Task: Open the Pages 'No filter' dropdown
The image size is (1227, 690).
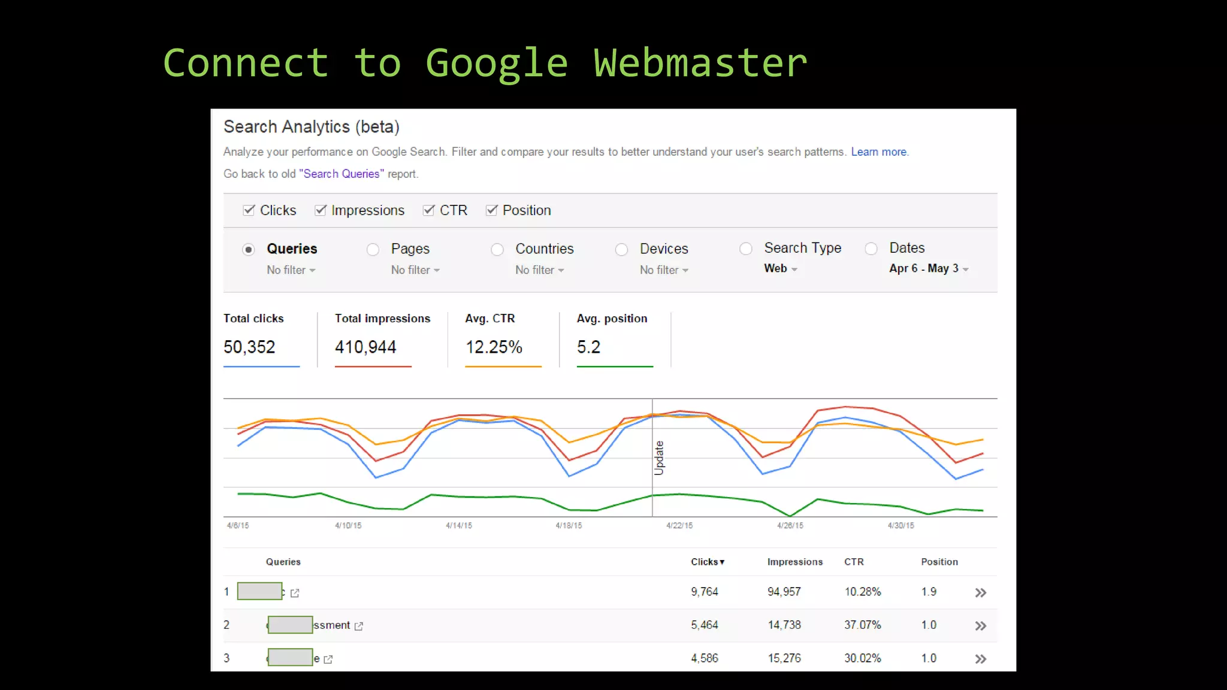Action: 415,270
